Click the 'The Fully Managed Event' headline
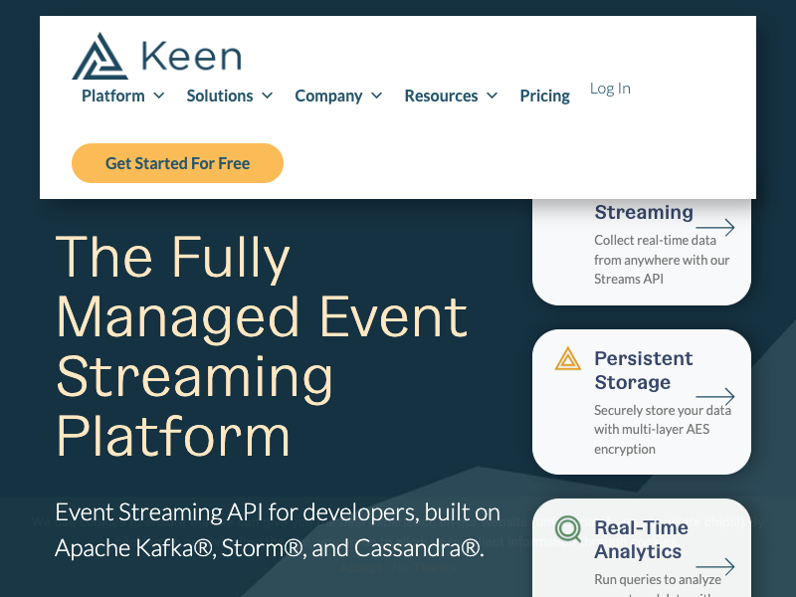Viewport: 796px width, 597px height. pyautogui.click(x=262, y=346)
